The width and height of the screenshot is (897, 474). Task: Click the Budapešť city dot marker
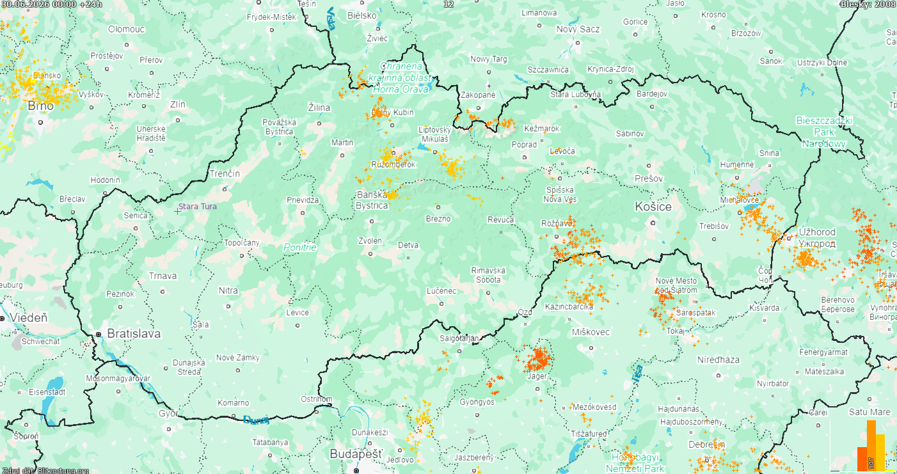[x=356, y=470]
